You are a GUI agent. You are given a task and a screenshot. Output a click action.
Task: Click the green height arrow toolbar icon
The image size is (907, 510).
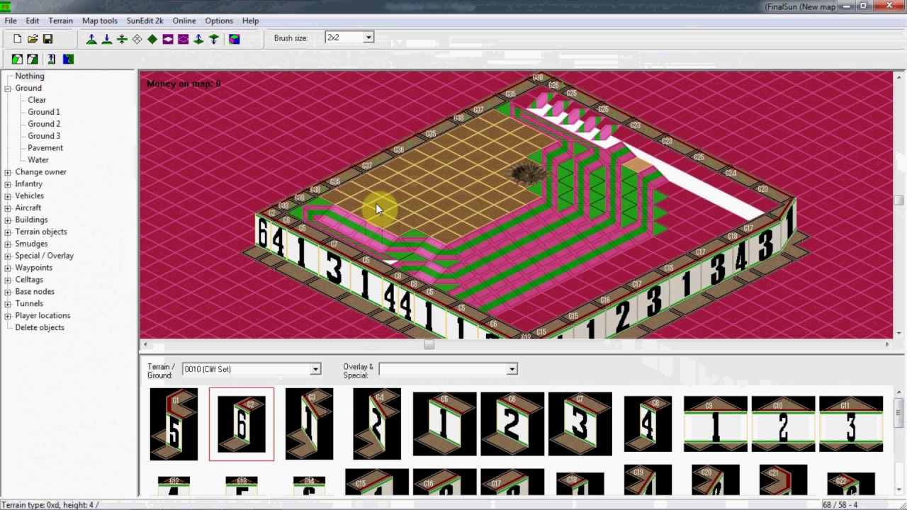coord(51,59)
